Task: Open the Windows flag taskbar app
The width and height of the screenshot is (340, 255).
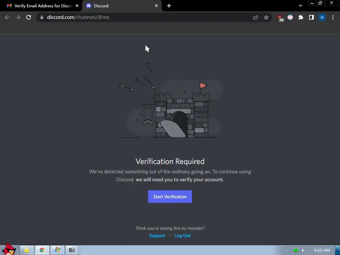Action: [x=57, y=250]
